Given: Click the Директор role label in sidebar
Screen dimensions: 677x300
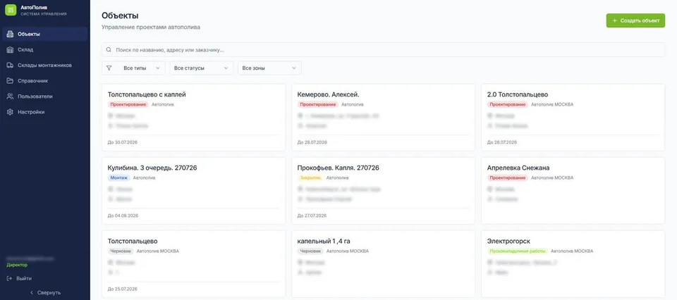Looking at the screenshot, I should pyautogui.click(x=17, y=265).
